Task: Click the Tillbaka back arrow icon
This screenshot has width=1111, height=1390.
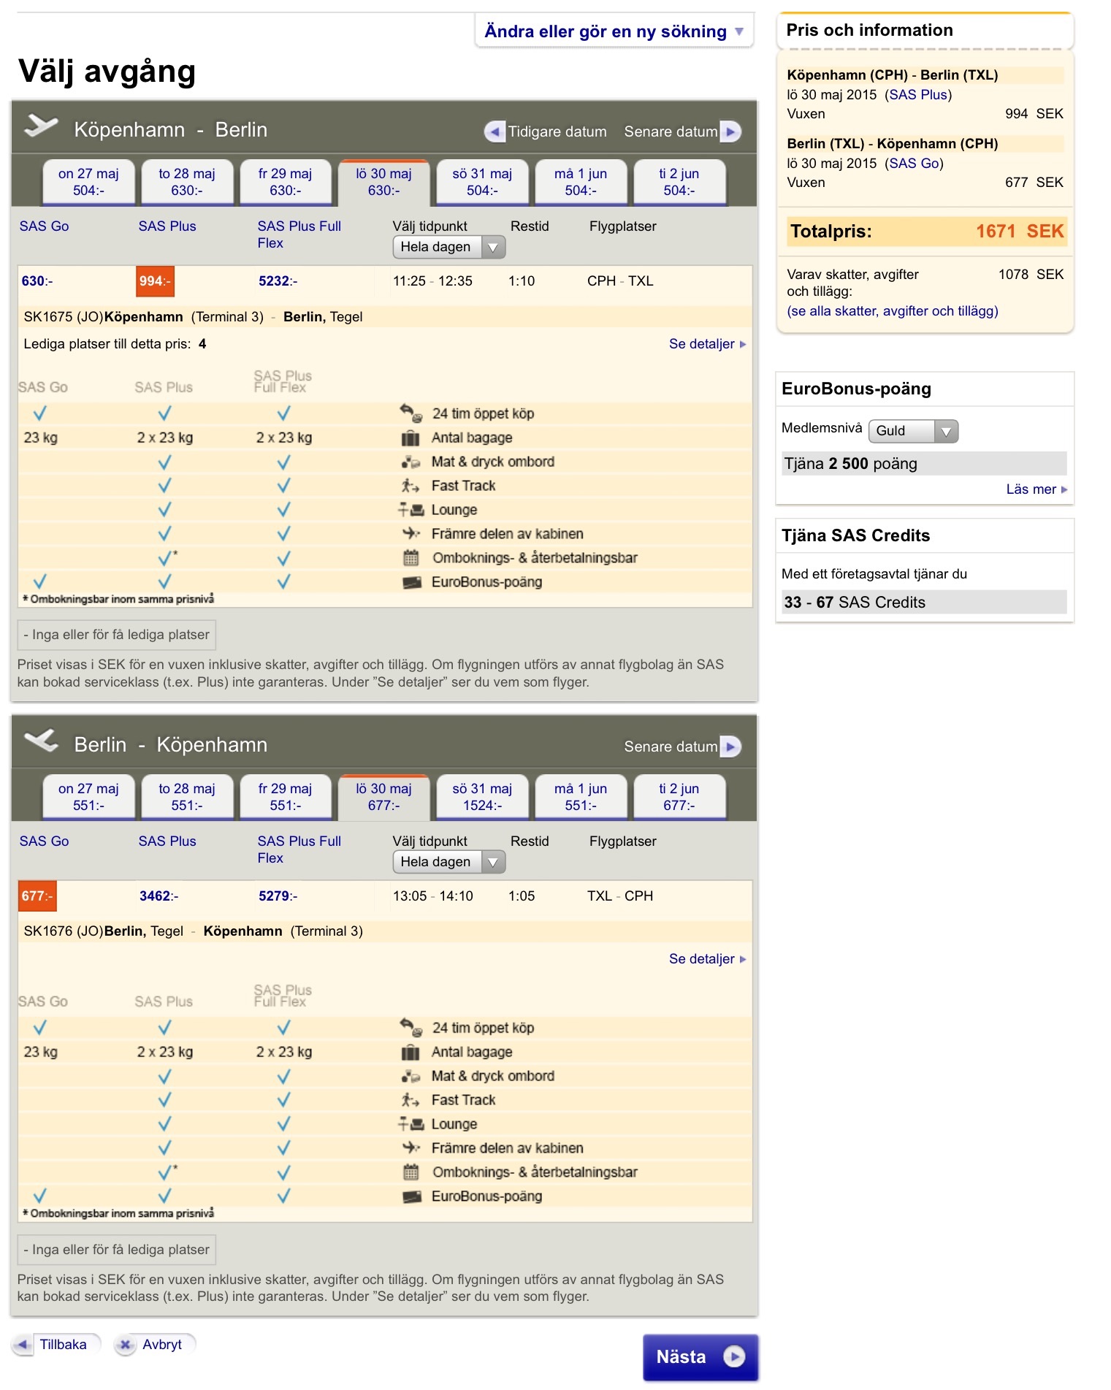Action: pos(23,1345)
